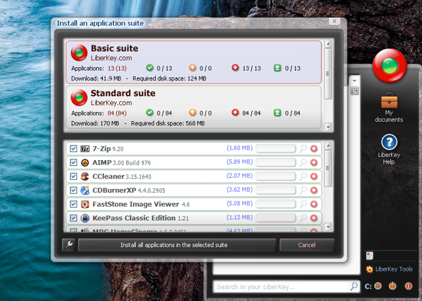Click the magnifier icon for CCleaner
The height and width of the screenshot is (301, 422).
(x=303, y=177)
